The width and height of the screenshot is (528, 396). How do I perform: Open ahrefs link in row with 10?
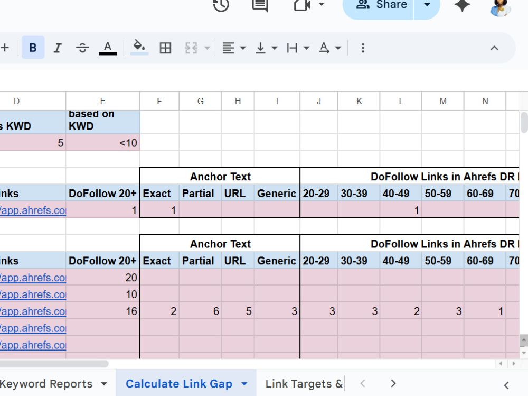[33, 294]
